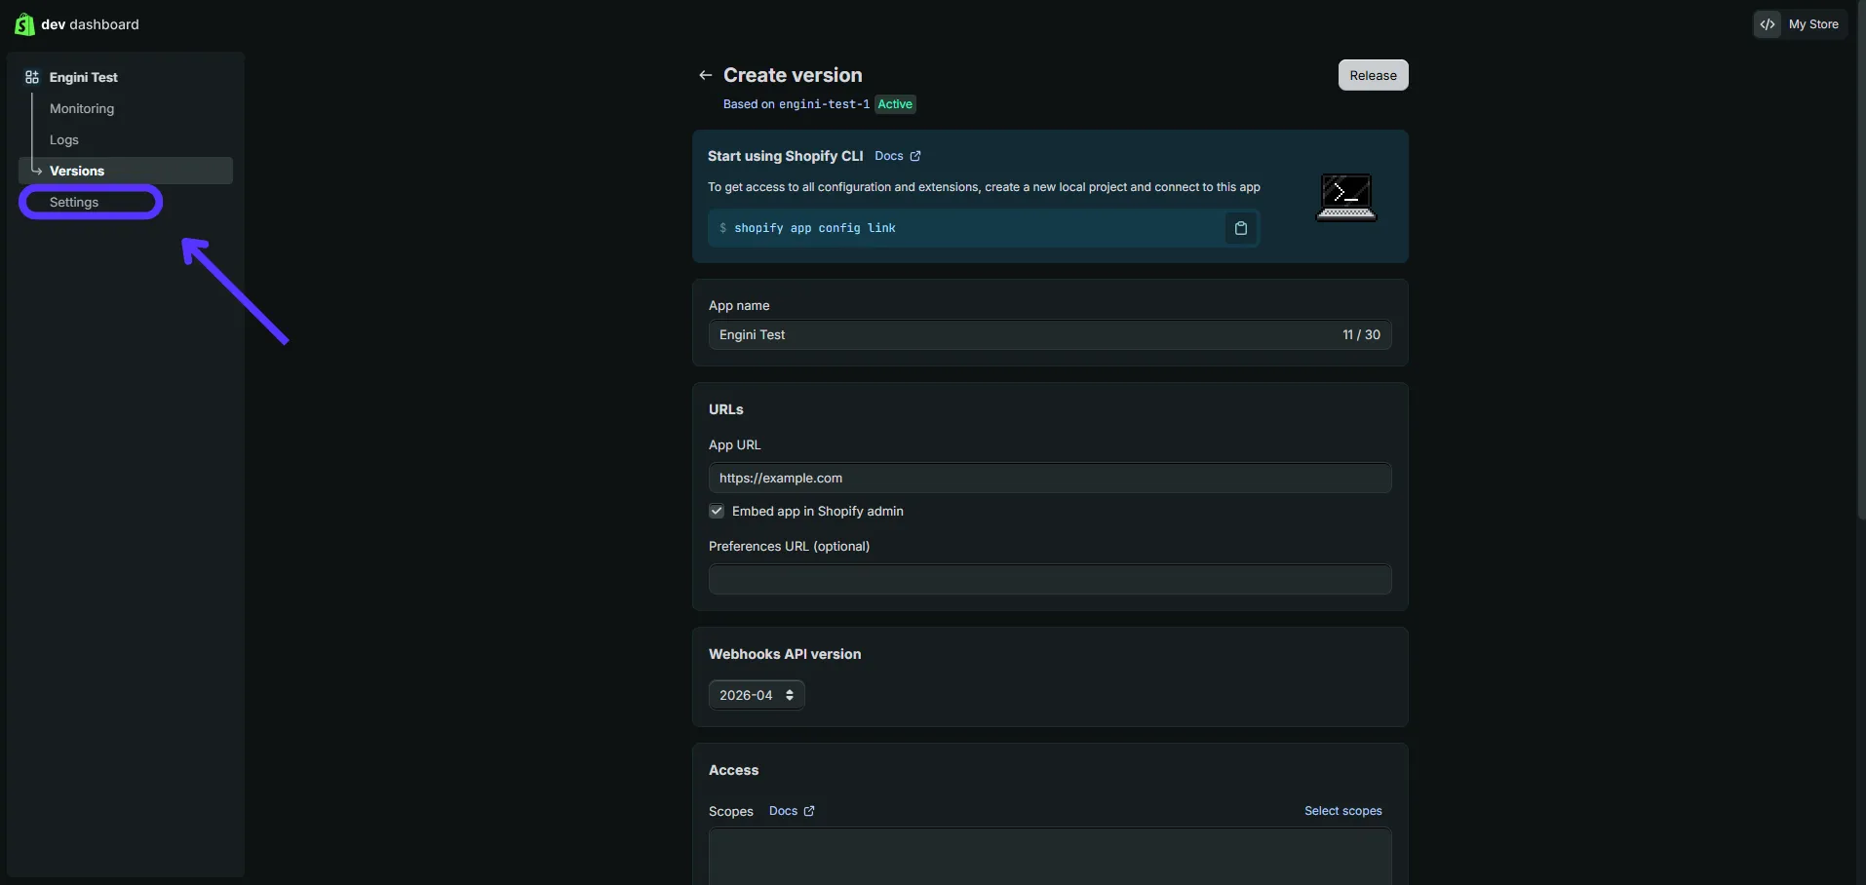The width and height of the screenshot is (1866, 885).
Task: Click the shopify app config link command text
Action: coord(815,228)
